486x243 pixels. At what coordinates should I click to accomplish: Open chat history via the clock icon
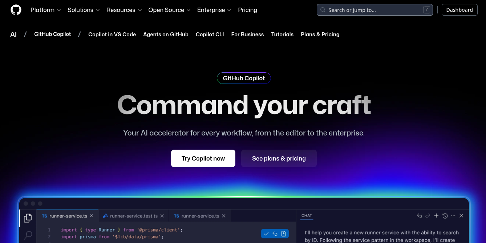(x=445, y=215)
